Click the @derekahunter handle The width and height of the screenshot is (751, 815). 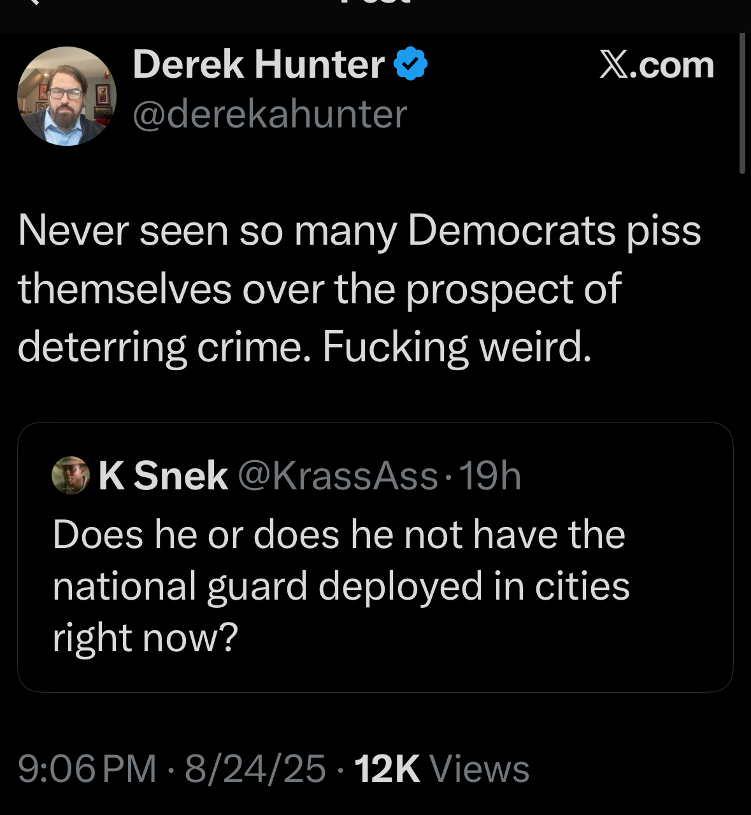[269, 114]
